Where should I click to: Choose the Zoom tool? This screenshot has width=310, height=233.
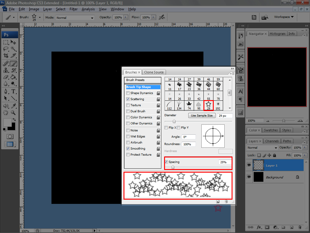coord(14,113)
